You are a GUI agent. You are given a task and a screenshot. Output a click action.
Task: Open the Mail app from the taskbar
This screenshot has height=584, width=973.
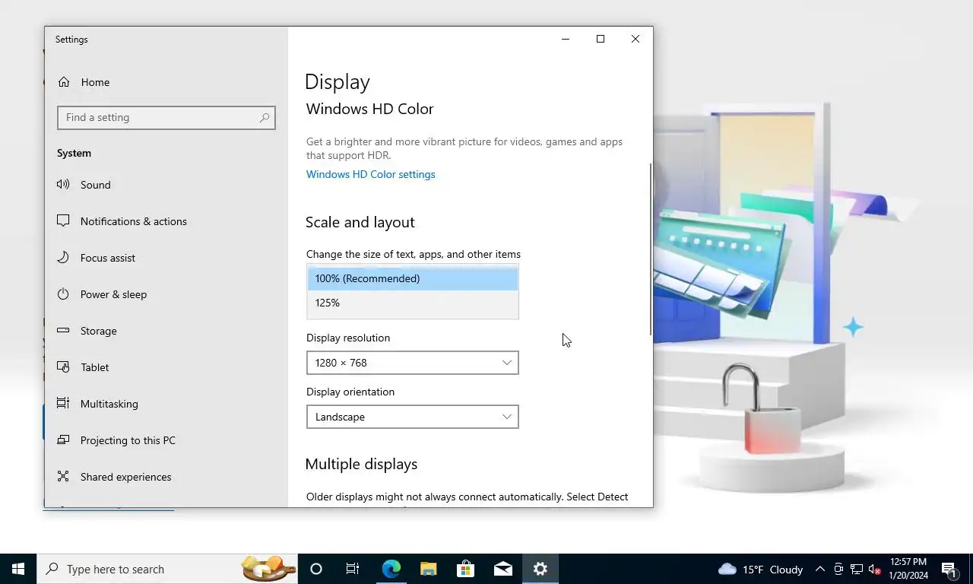(502, 569)
